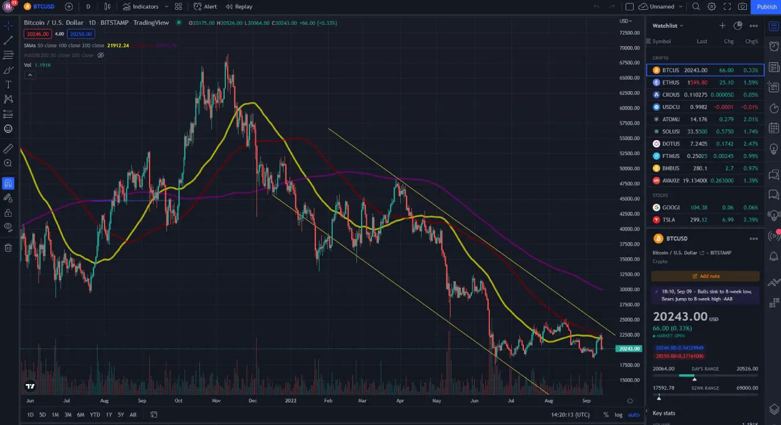
Task: Open the D timeframe interval selector
Action: [x=88, y=6]
